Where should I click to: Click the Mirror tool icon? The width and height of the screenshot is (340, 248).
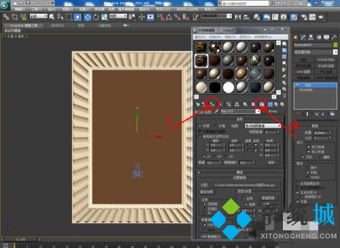click(x=238, y=17)
